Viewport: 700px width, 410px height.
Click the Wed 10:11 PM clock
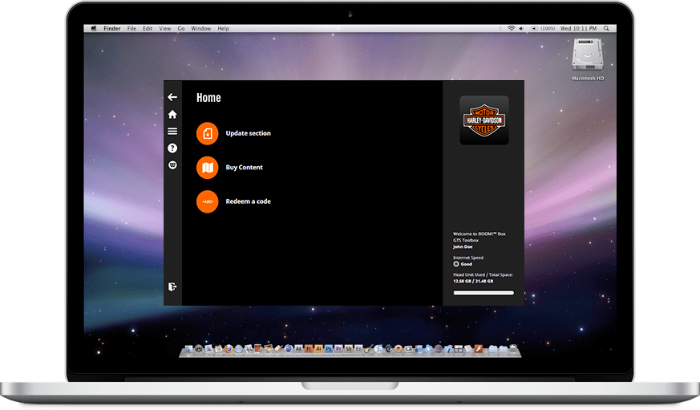click(579, 28)
